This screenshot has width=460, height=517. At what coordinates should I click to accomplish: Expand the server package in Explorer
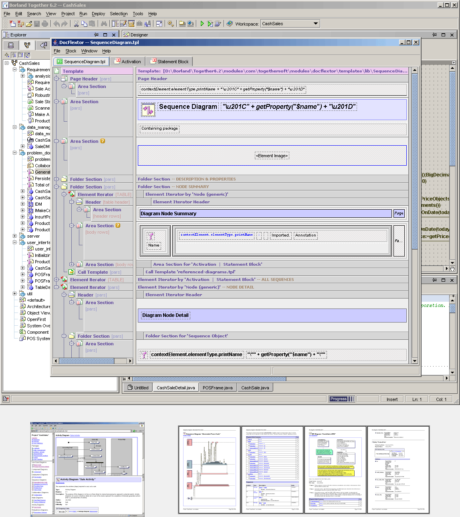click(15, 236)
